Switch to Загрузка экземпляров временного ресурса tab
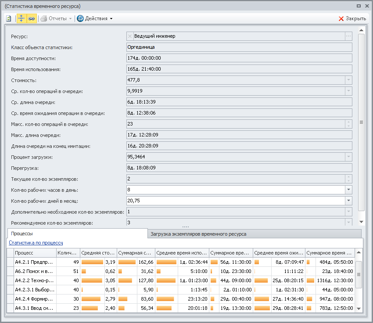Image resolution: width=373 pixels, height=323 pixels. 198,234
